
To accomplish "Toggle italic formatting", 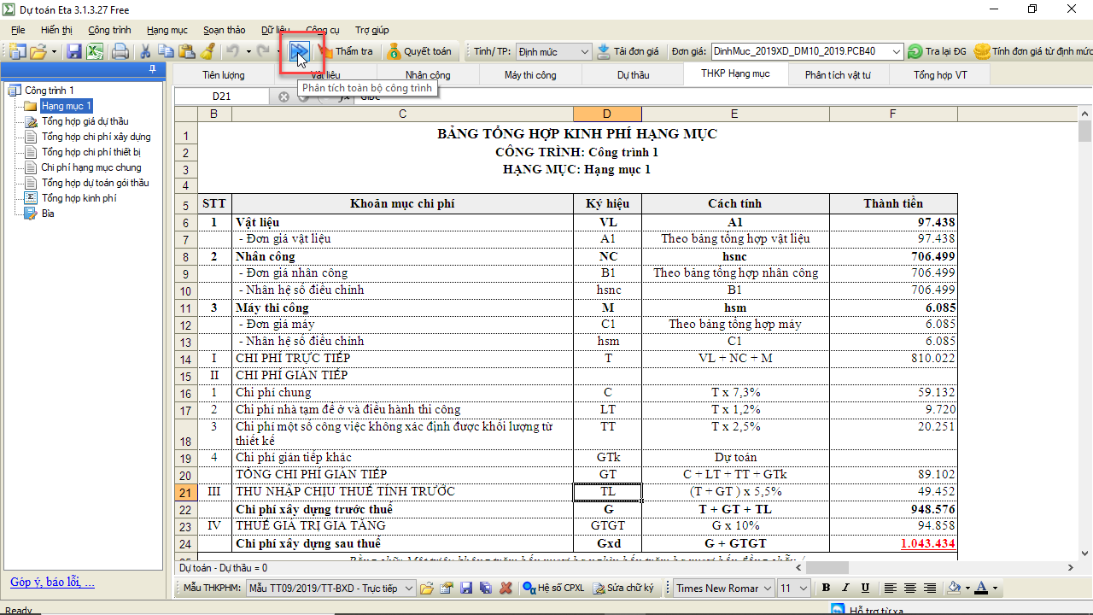I will coord(845,588).
